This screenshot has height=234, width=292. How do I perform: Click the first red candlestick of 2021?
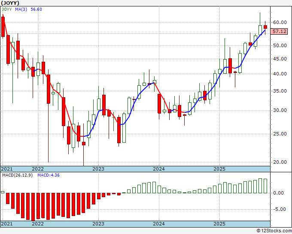[x=3, y=27]
